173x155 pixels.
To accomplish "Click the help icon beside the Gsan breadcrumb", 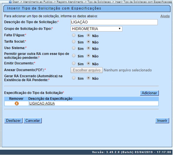I will click(10, 2).
